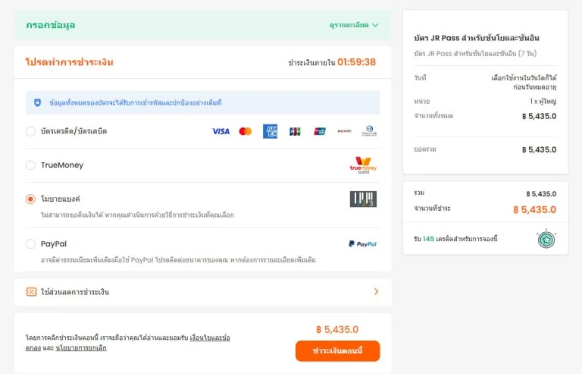582x374 pixels.
Task: Click the green credits reward badge icon
Action: pyautogui.click(x=546, y=239)
